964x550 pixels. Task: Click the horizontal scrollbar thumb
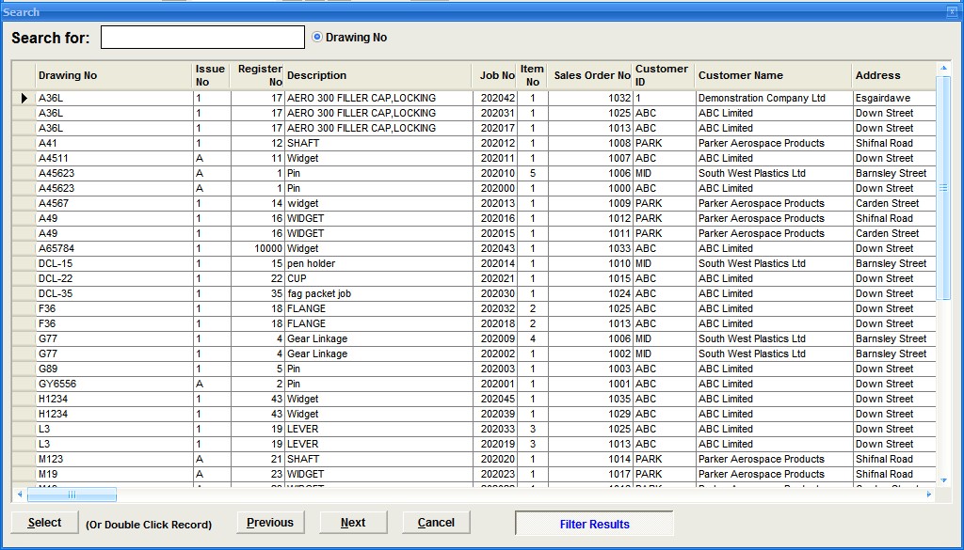pos(71,495)
